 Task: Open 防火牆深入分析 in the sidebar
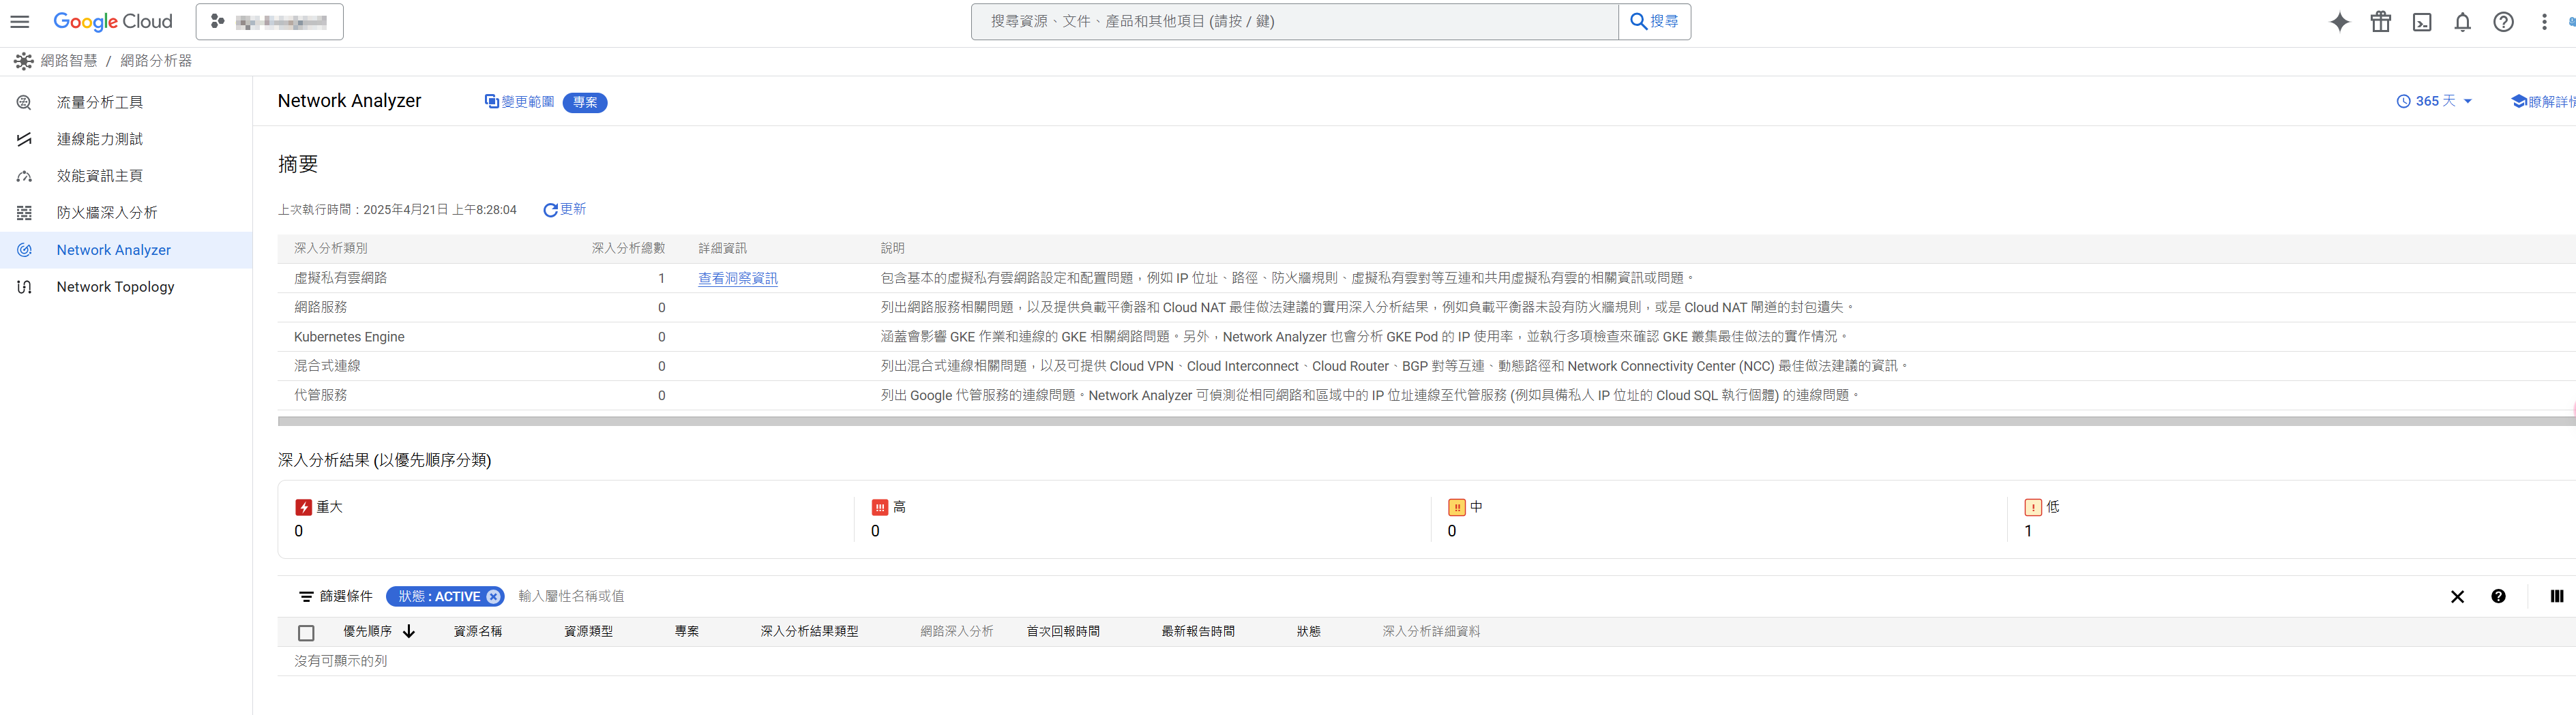pos(126,213)
